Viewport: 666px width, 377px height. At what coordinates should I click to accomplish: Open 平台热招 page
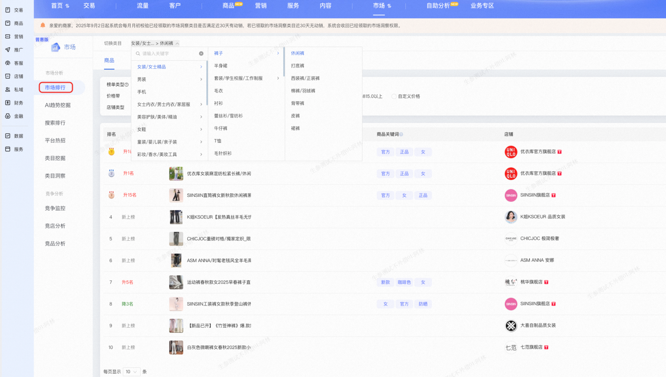pos(55,140)
